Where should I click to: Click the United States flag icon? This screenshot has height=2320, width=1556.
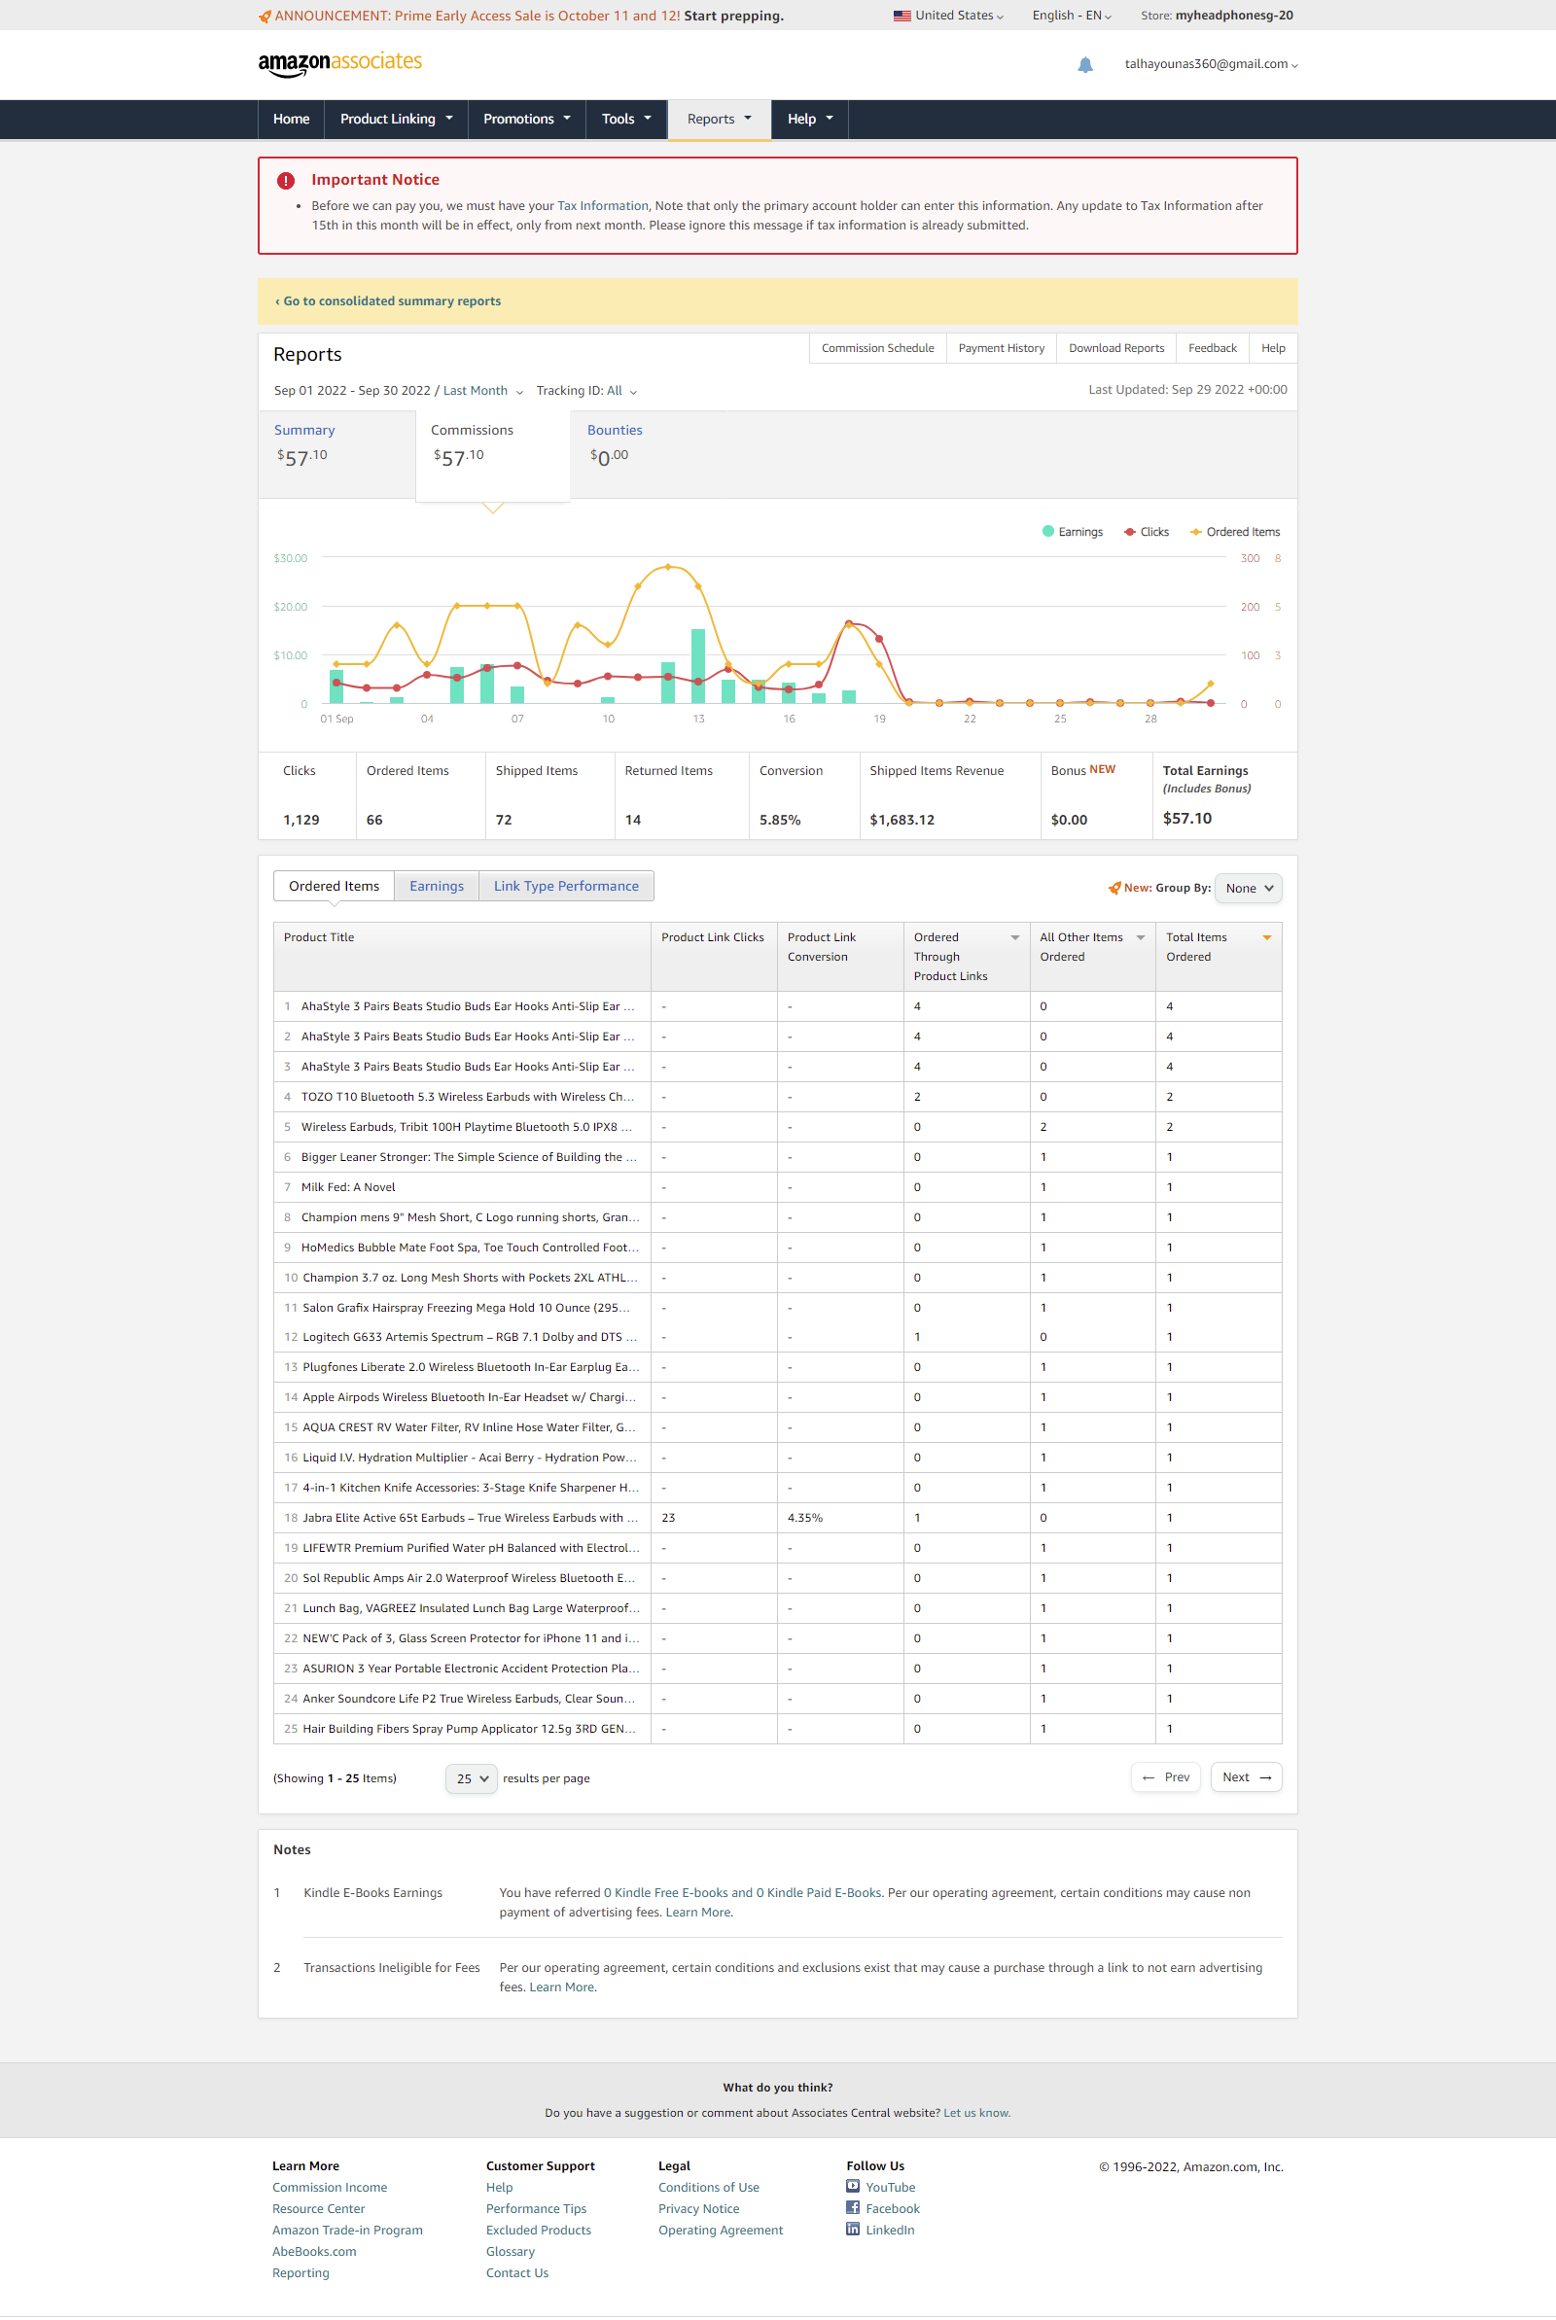point(902,16)
